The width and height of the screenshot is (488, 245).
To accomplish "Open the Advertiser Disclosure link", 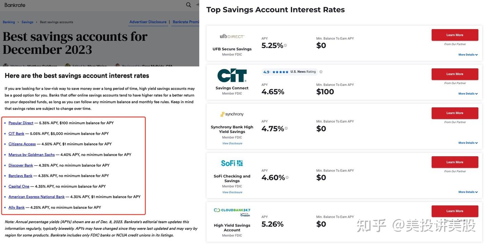I will click(x=148, y=22).
